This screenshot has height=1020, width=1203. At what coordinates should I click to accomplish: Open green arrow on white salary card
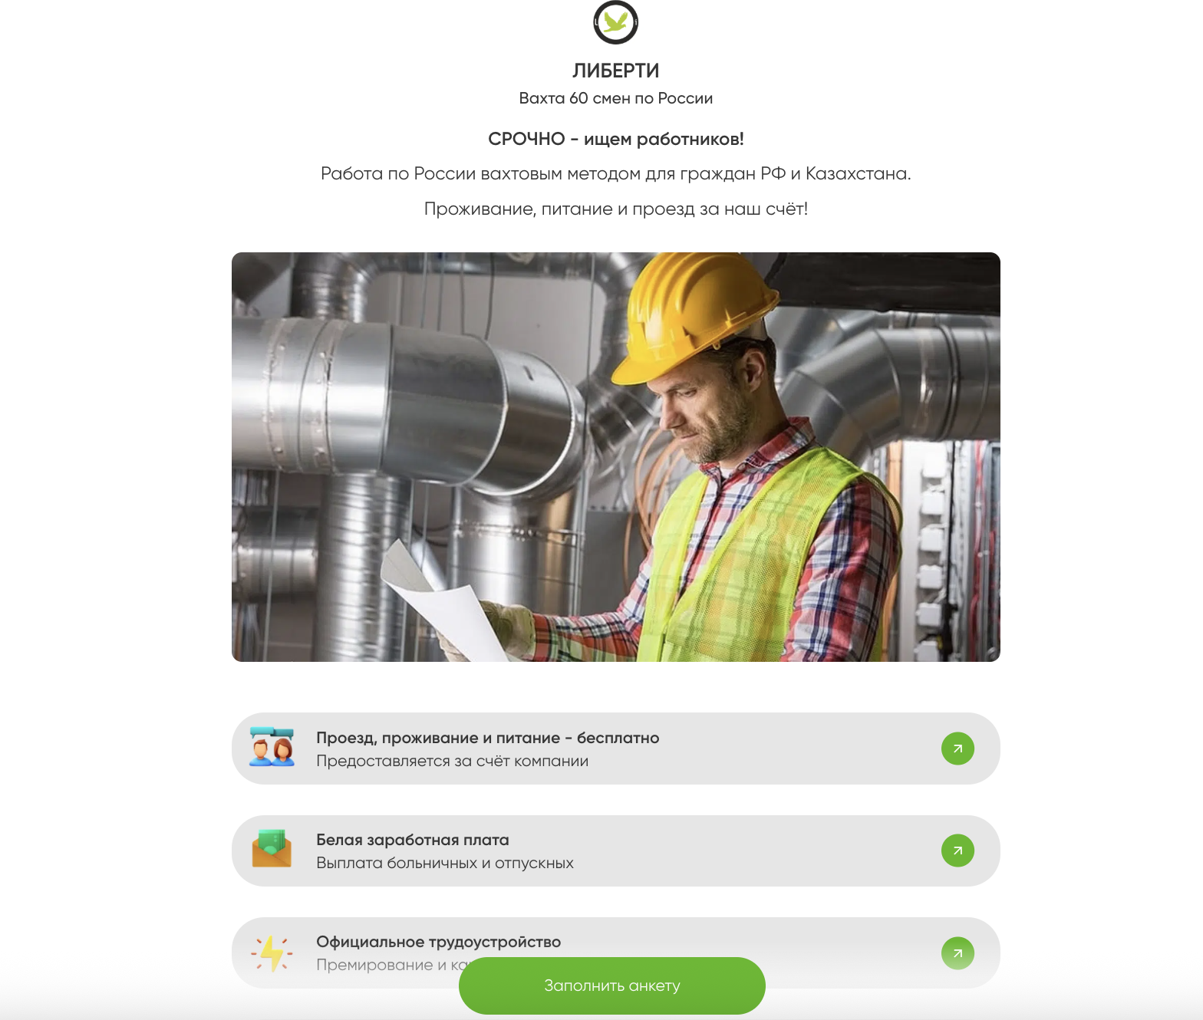tap(957, 851)
